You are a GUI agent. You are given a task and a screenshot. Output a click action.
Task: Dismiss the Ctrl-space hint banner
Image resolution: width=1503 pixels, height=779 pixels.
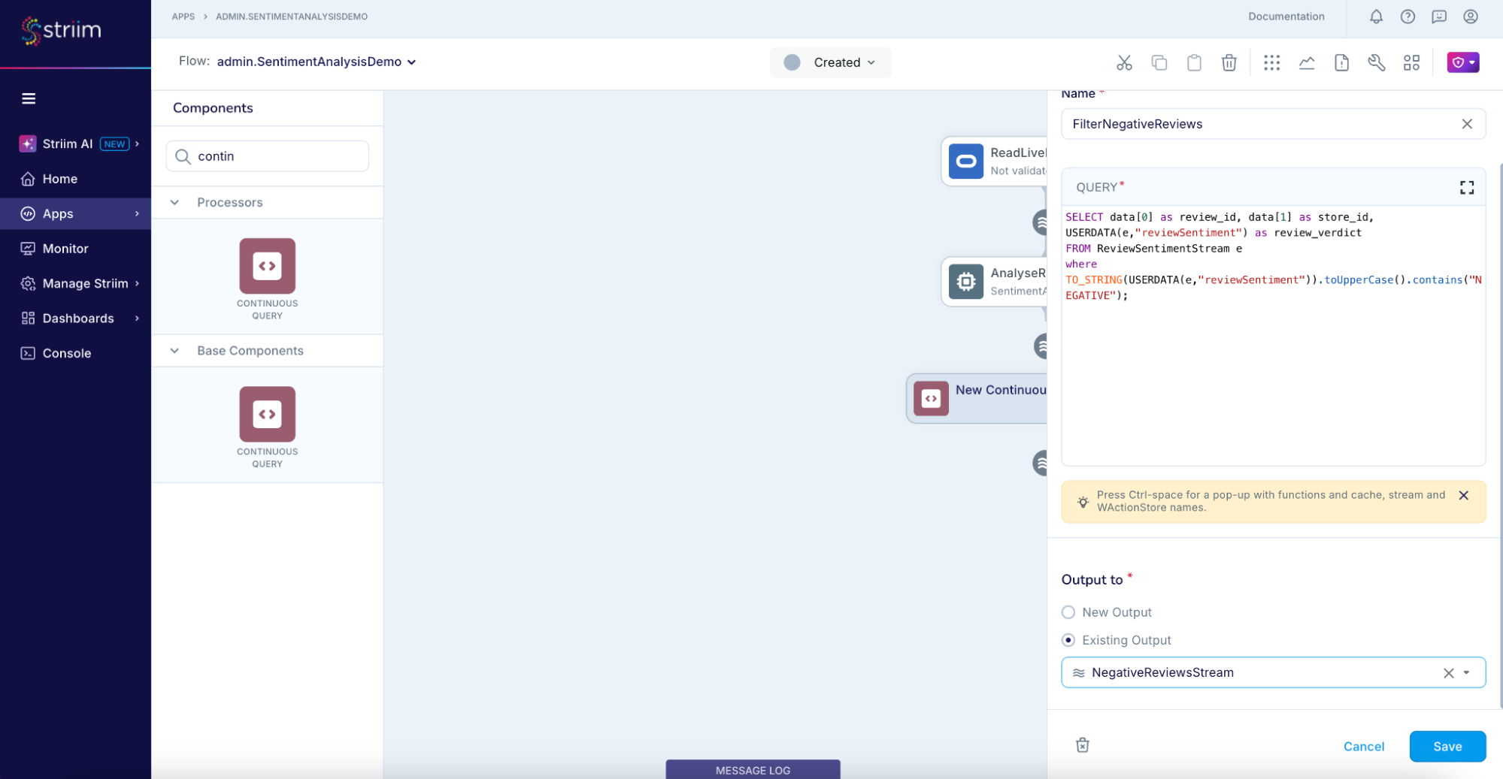[1463, 495]
